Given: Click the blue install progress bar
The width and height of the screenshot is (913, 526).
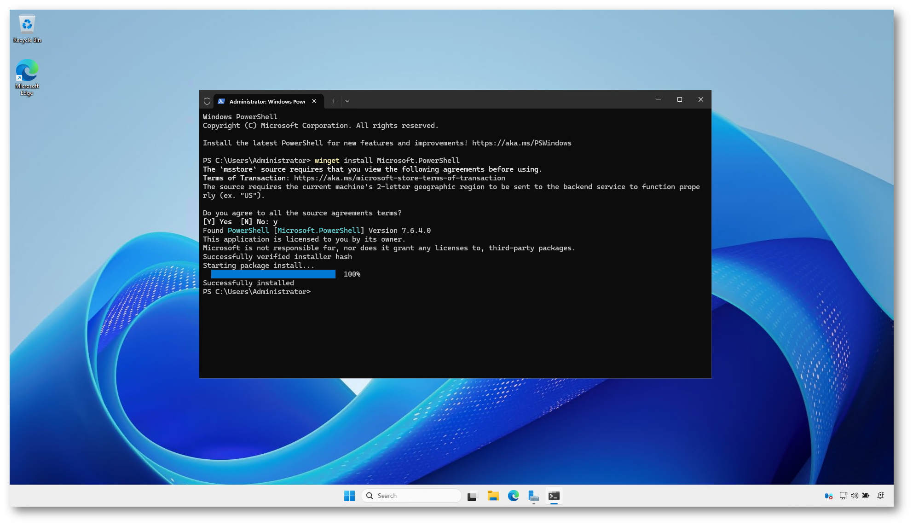Looking at the screenshot, I should tap(273, 274).
